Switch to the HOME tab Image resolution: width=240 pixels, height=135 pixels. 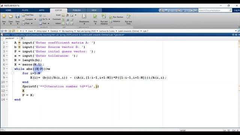8,10
